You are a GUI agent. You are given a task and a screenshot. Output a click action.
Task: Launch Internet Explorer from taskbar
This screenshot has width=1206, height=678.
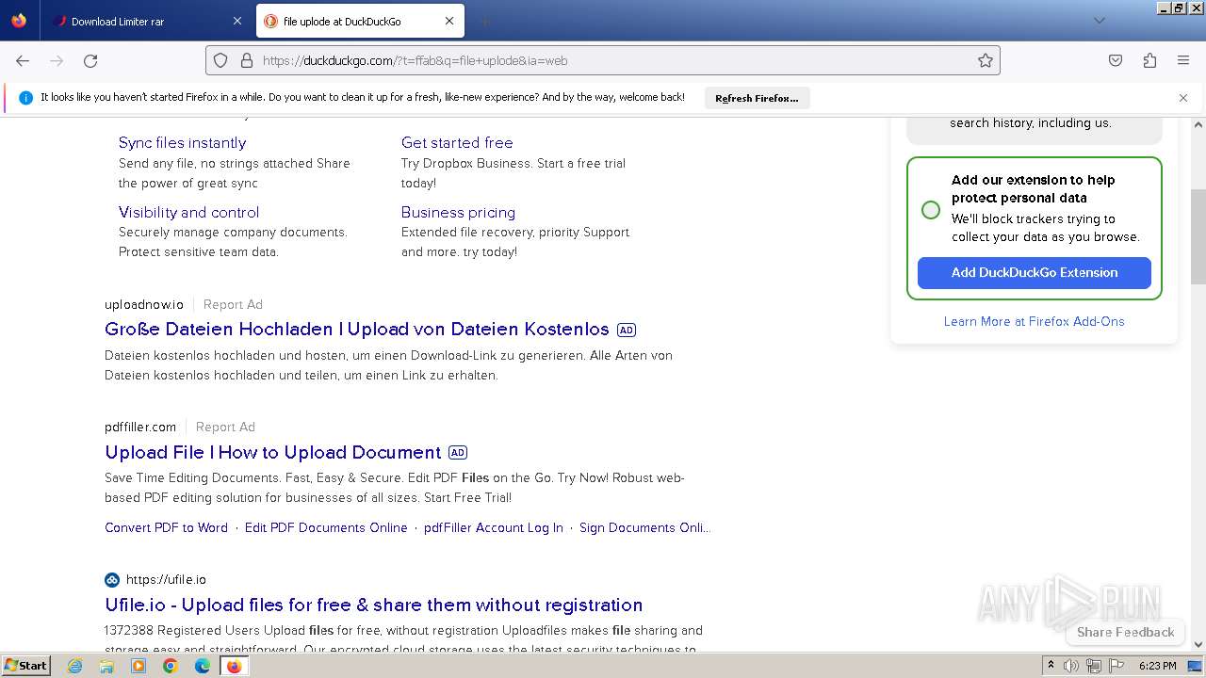point(75,666)
